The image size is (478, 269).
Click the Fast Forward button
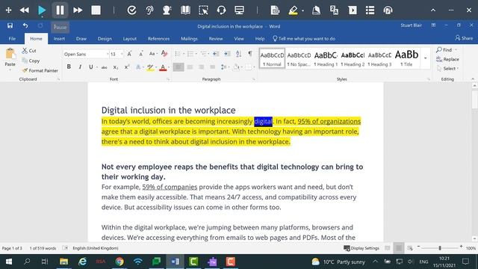[78, 10]
